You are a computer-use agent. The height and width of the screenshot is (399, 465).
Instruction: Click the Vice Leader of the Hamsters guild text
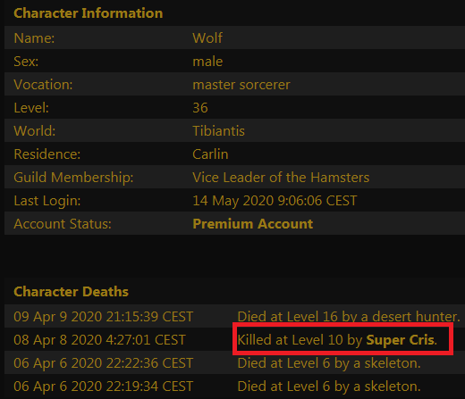281,178
